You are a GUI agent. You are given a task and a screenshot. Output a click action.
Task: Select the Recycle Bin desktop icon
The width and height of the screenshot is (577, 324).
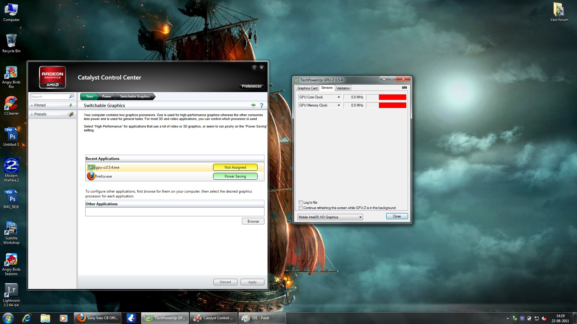[11, 43]
